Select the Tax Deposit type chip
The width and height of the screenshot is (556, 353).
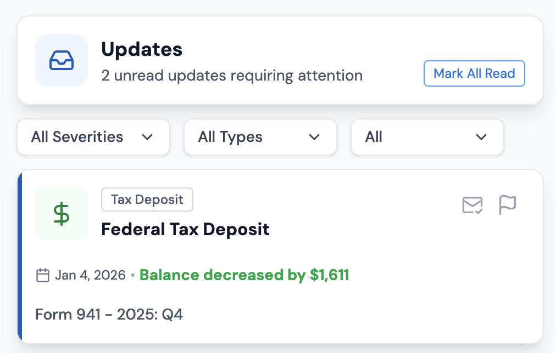(x=147, y=200)
